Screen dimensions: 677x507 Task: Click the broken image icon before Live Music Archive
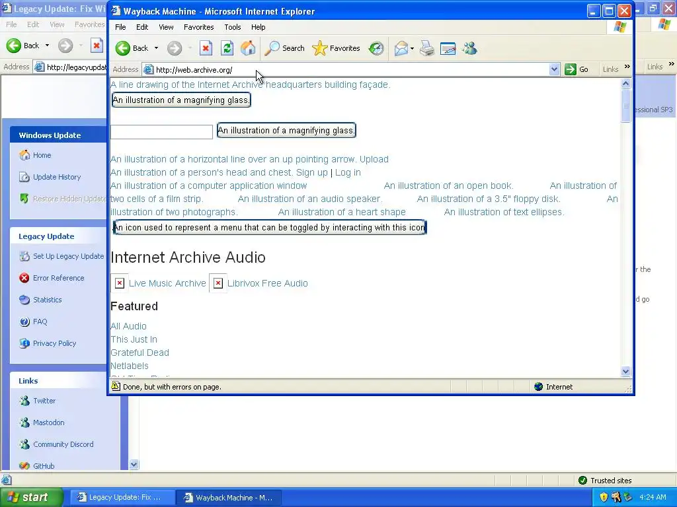pos(119,283)
